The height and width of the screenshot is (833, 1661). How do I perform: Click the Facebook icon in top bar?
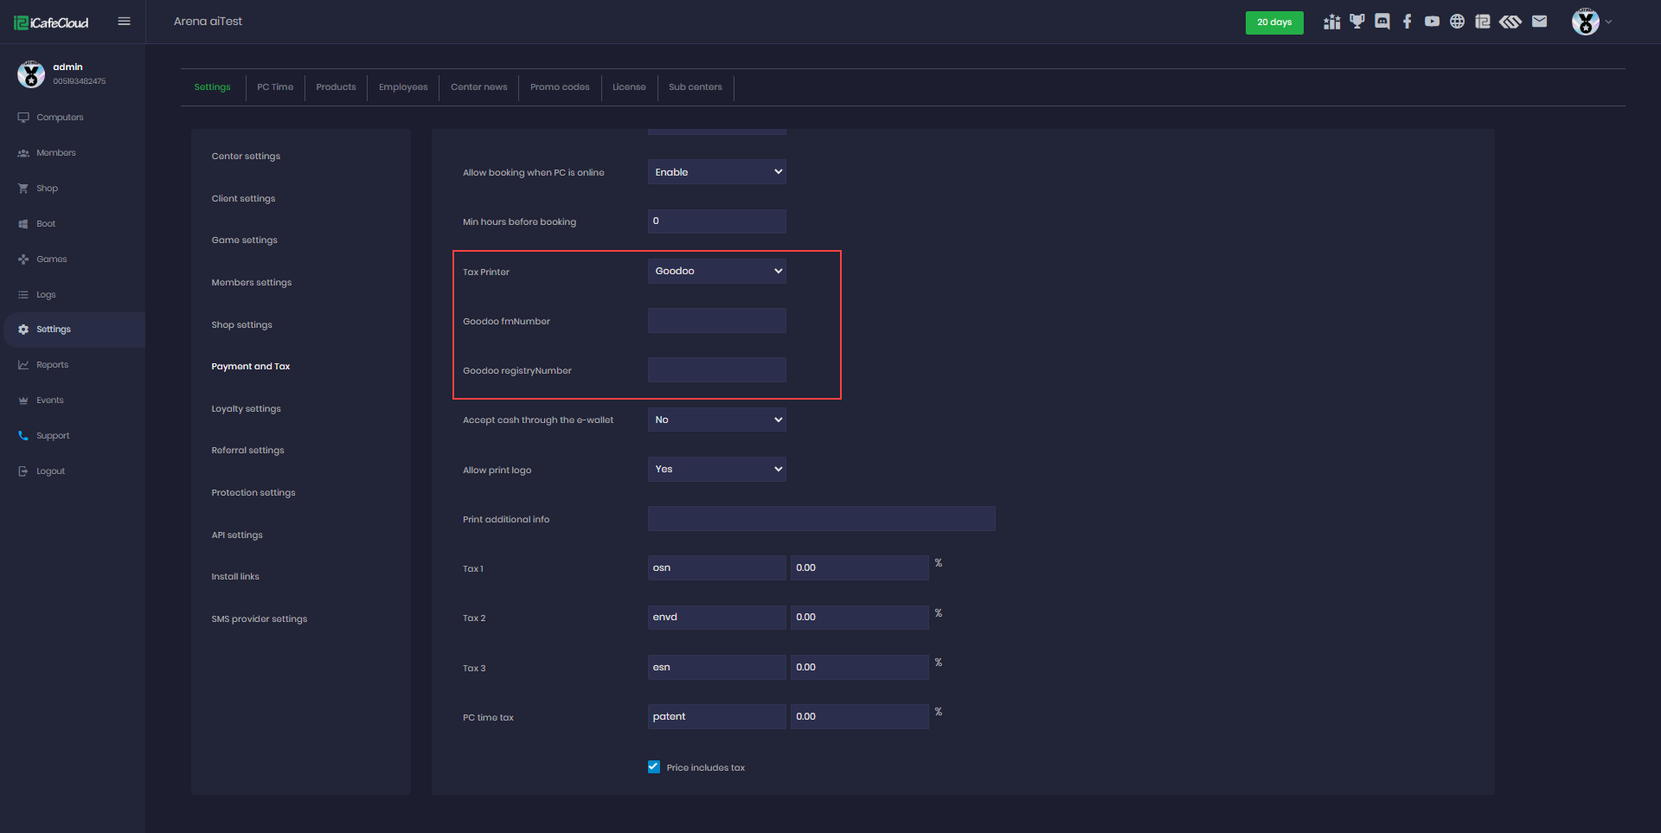(1408, 22)
